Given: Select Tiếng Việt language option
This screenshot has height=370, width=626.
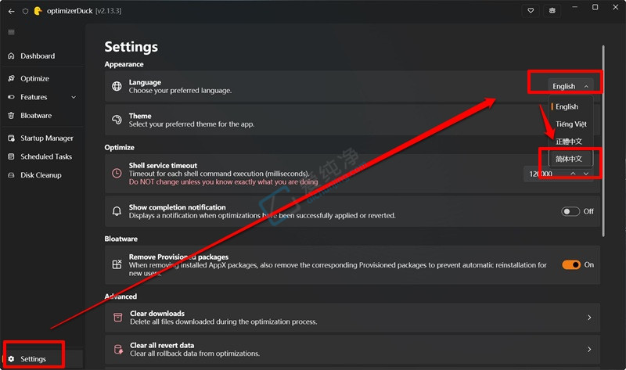Looking at the screenshot, I should [x=570, y=124].
